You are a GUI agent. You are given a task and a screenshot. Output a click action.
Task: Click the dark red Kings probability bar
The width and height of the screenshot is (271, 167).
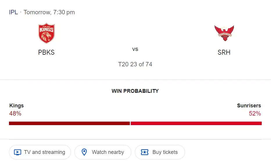tap(69, 123)
